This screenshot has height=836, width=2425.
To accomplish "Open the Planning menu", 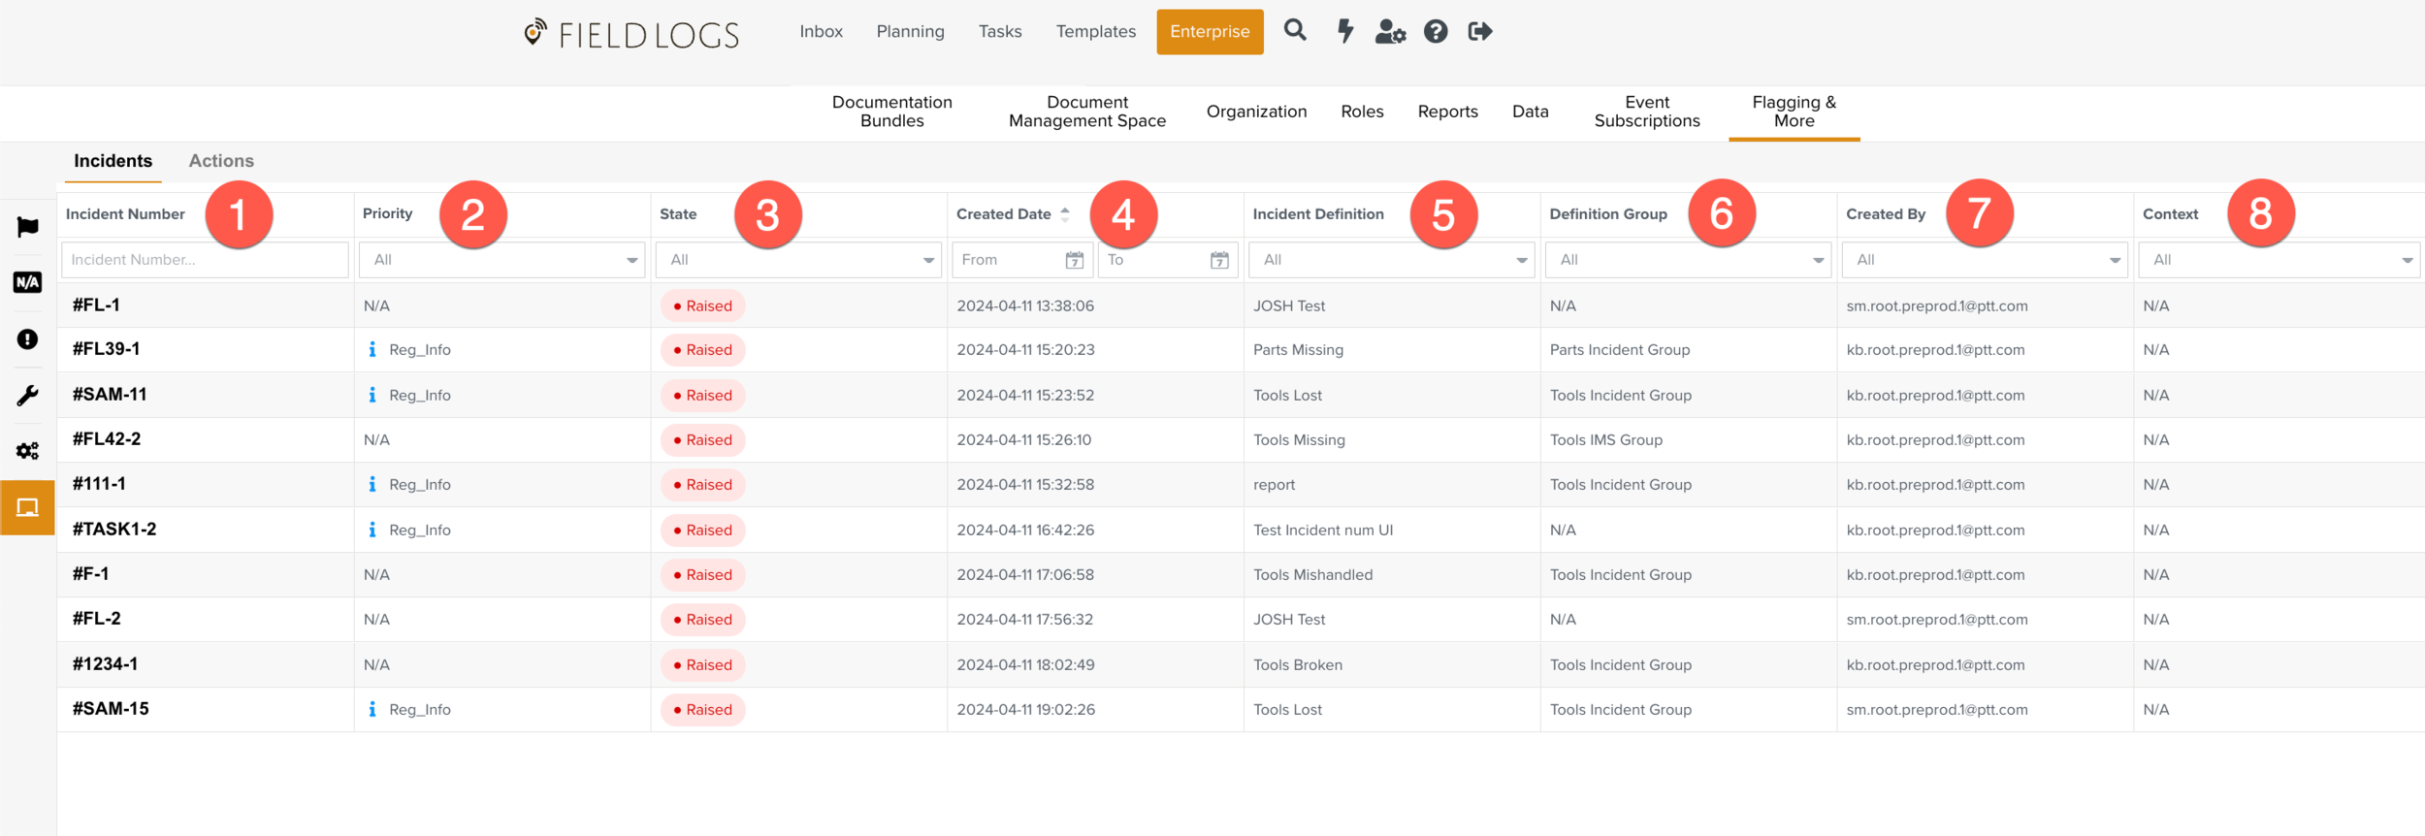I will tap(910, 32).
